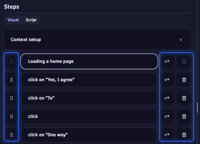Click the vertical scrollbar thumb

pyautogui.click(x=197, y=108)
